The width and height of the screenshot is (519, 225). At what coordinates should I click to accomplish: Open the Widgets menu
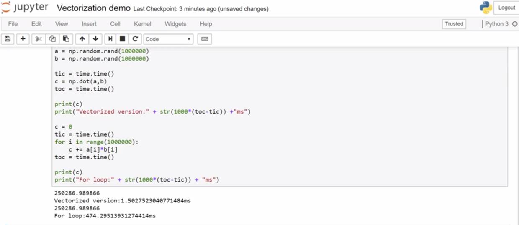click(x=175, y=24)
